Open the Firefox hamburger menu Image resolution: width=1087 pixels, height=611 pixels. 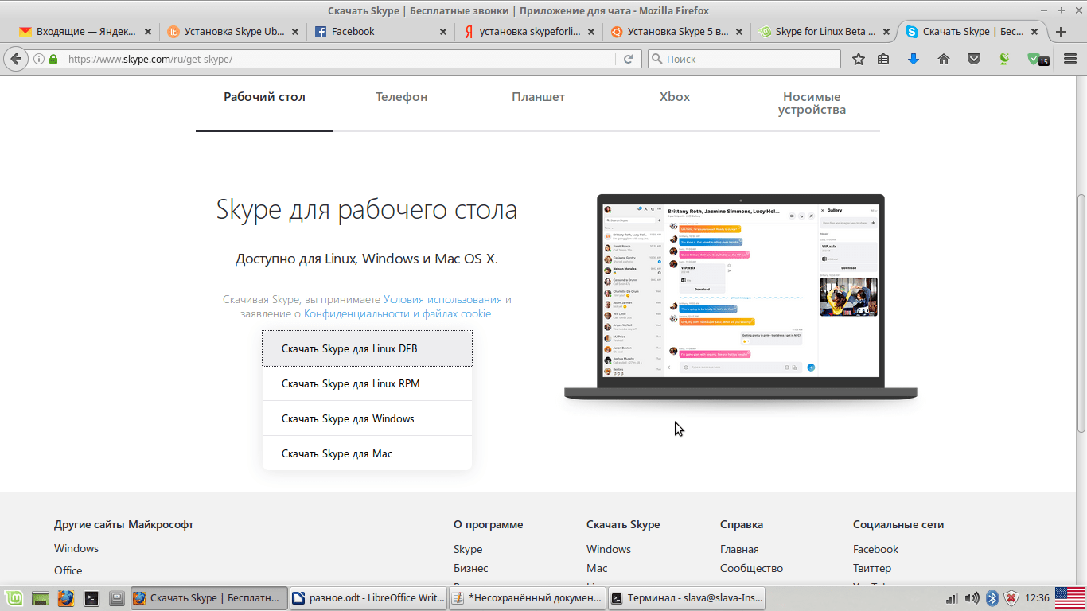(x=1070, y=59)
